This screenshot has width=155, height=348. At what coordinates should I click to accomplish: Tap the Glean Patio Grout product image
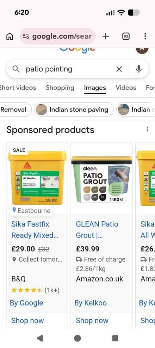(x=101, y=179)
